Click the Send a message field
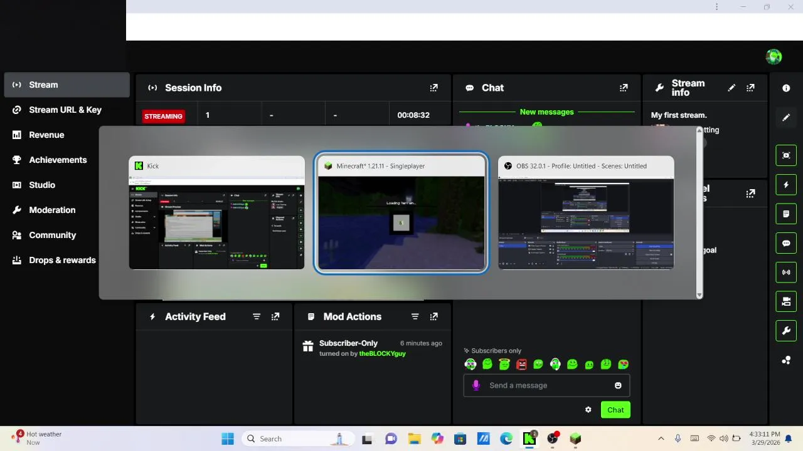The image size is (803, 451). (546, 385)
